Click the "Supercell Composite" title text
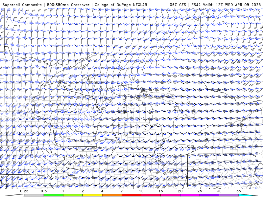Image resolution: width=263 pixels, height=197 pixels. coord(22,5)
